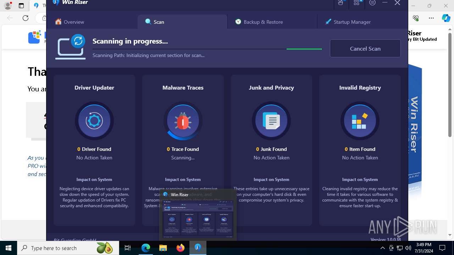
Task: Open File Explorer from the taskbar
Action: point(163,248)
